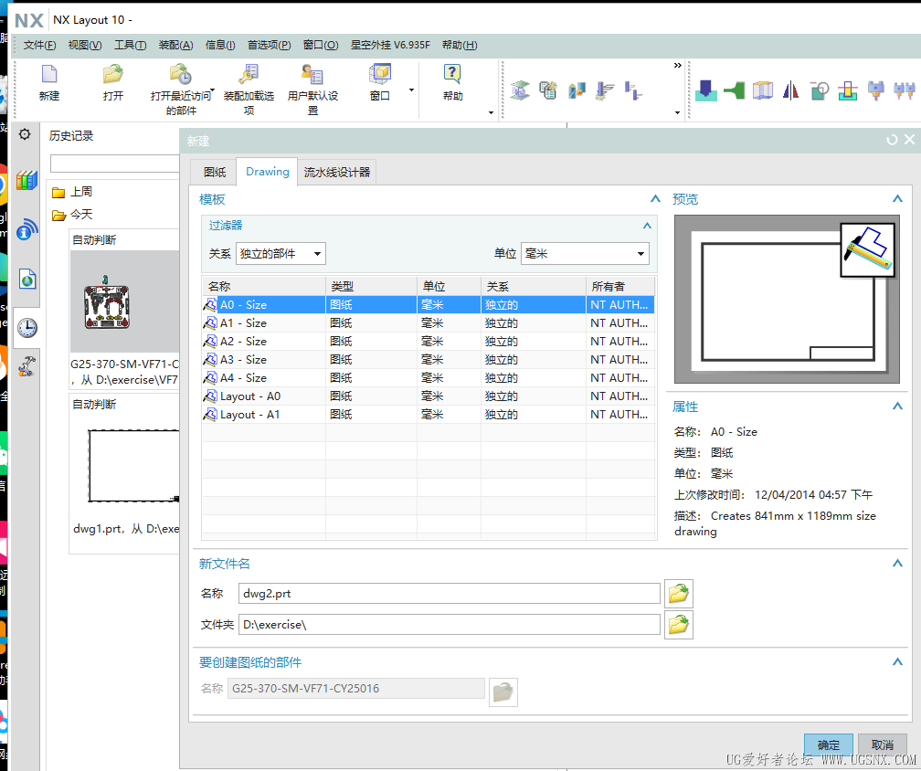
Task: Collapse the 过滤器 filter section
Action: [x=647, y=226]
